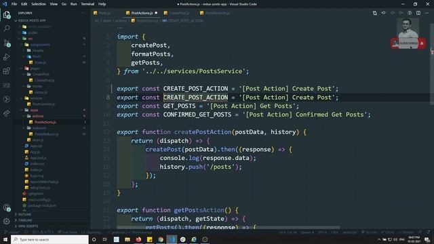Viewport: 434px width, 244px height.
Task: Open Home.js file in Explorer
Action: (41, 92)
